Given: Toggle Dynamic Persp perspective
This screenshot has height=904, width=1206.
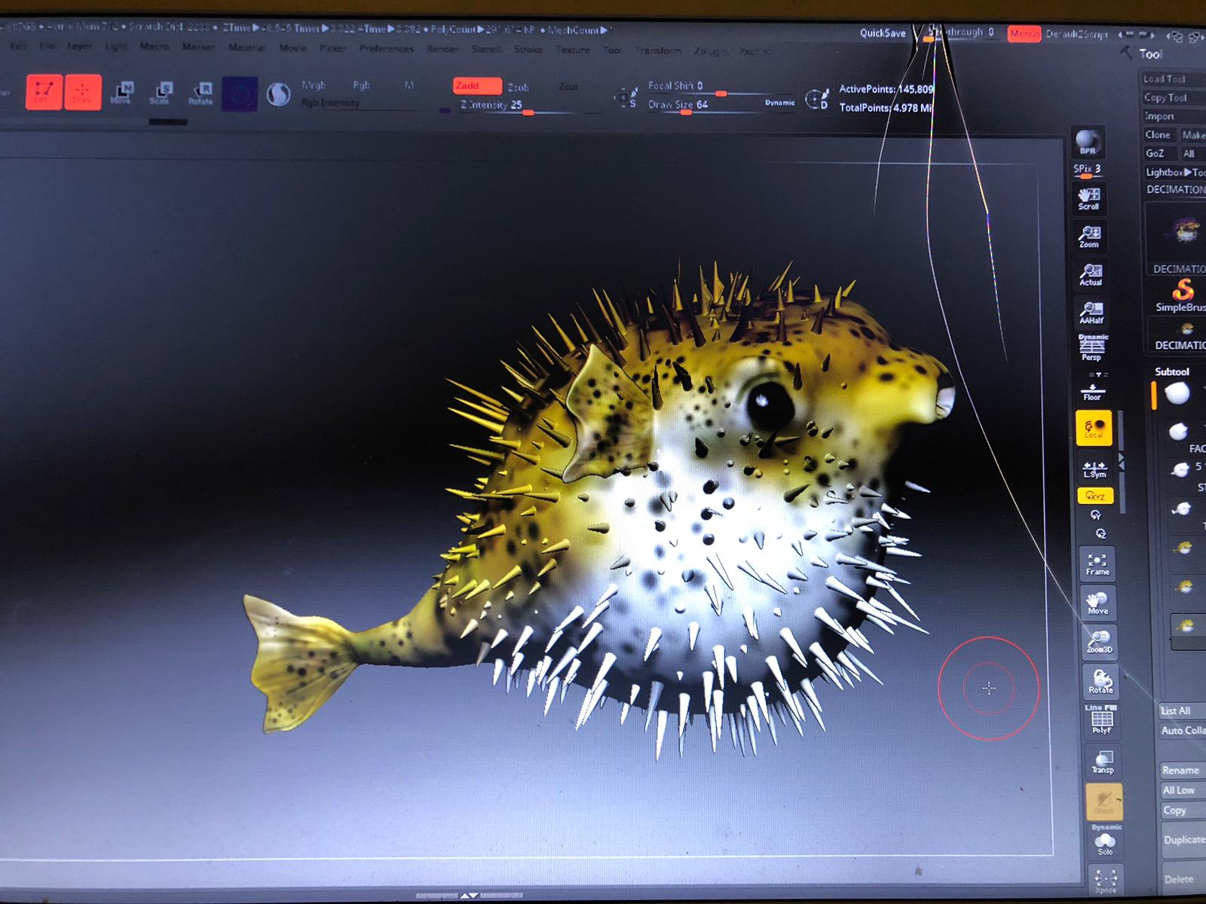Looking at the screenshot, I should (x=1092, y=347).
